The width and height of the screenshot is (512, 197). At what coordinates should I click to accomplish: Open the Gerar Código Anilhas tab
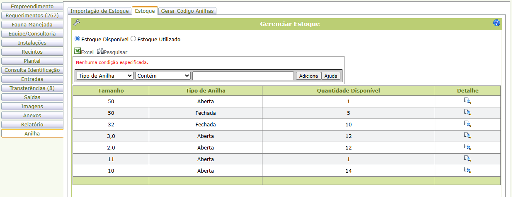pos(187,11)
